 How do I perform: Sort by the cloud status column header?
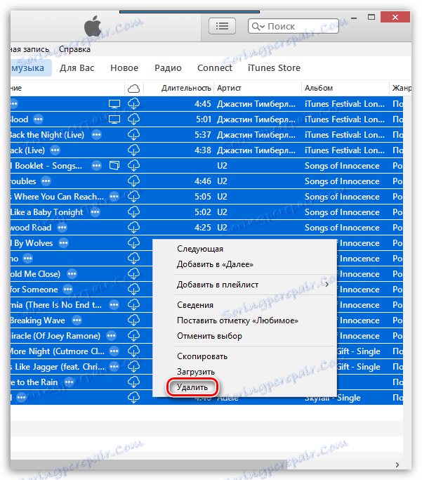point(133,89)
